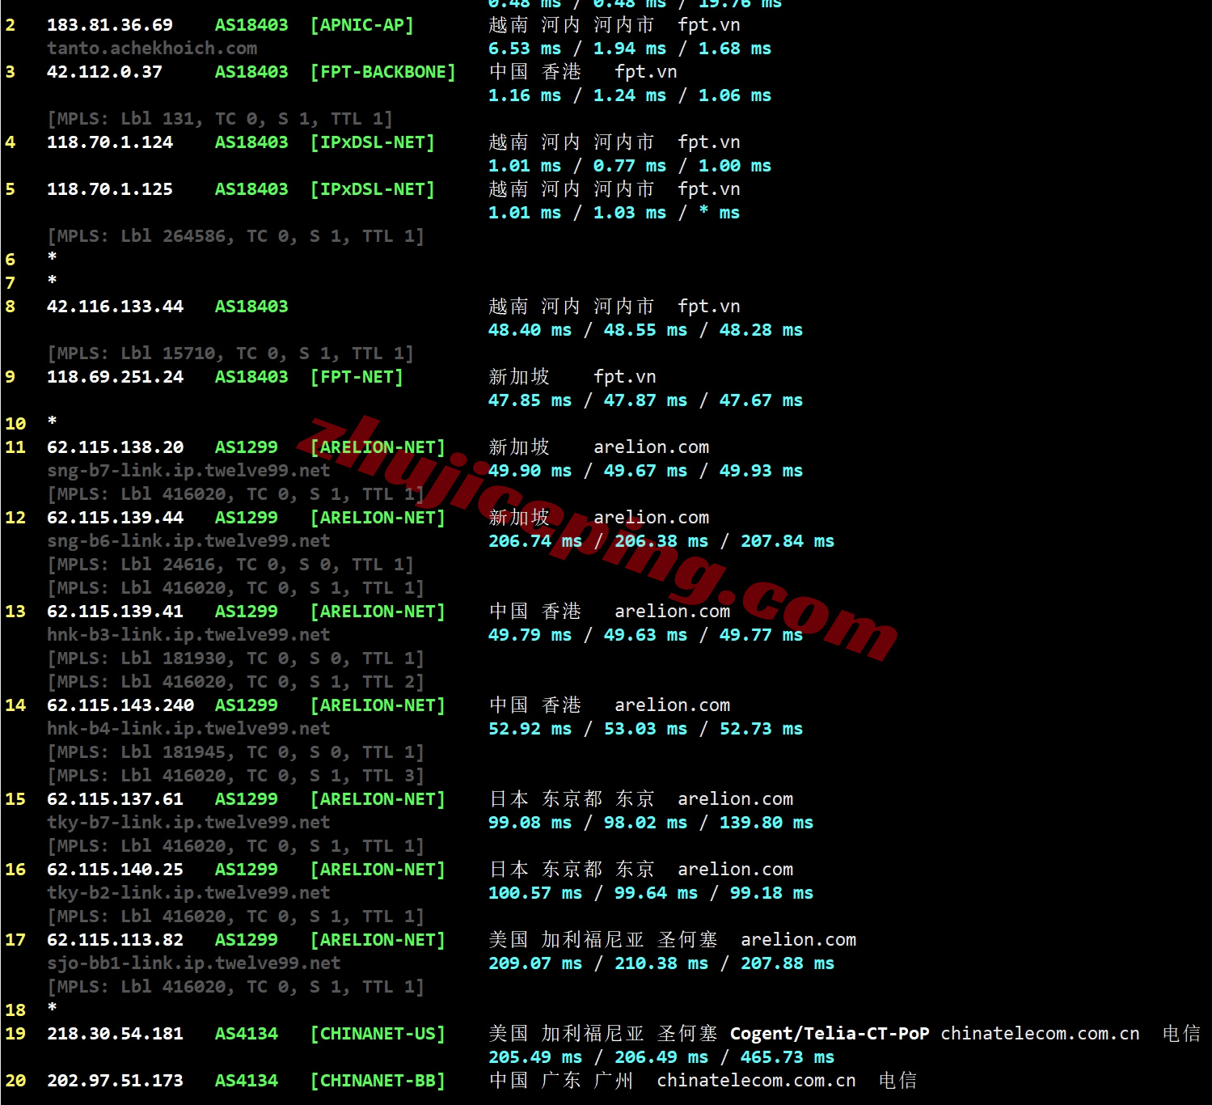Select the [CHINANET-BB] label
1212x1105 pixels.
[x=378, y=1081]
